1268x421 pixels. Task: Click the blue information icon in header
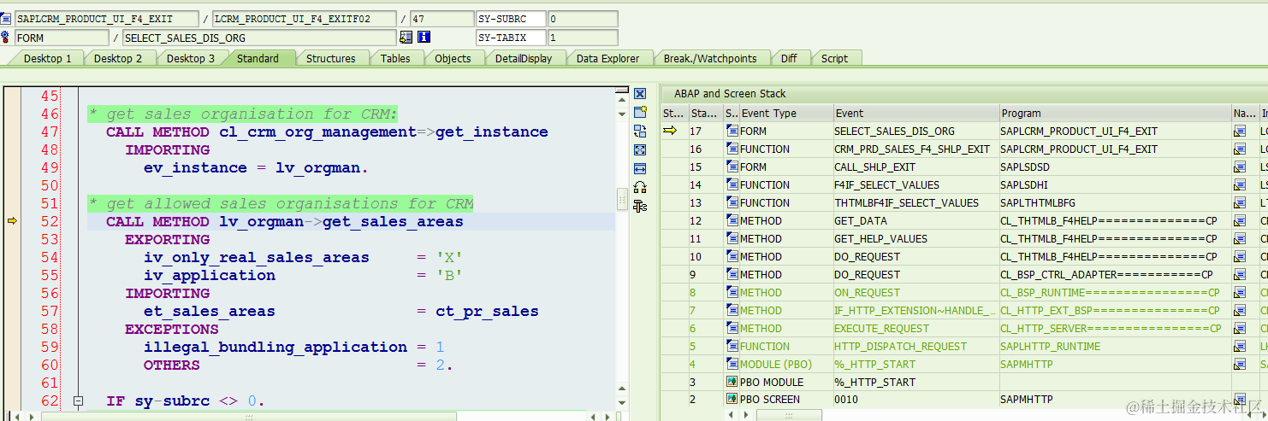(x=424, y=38)
